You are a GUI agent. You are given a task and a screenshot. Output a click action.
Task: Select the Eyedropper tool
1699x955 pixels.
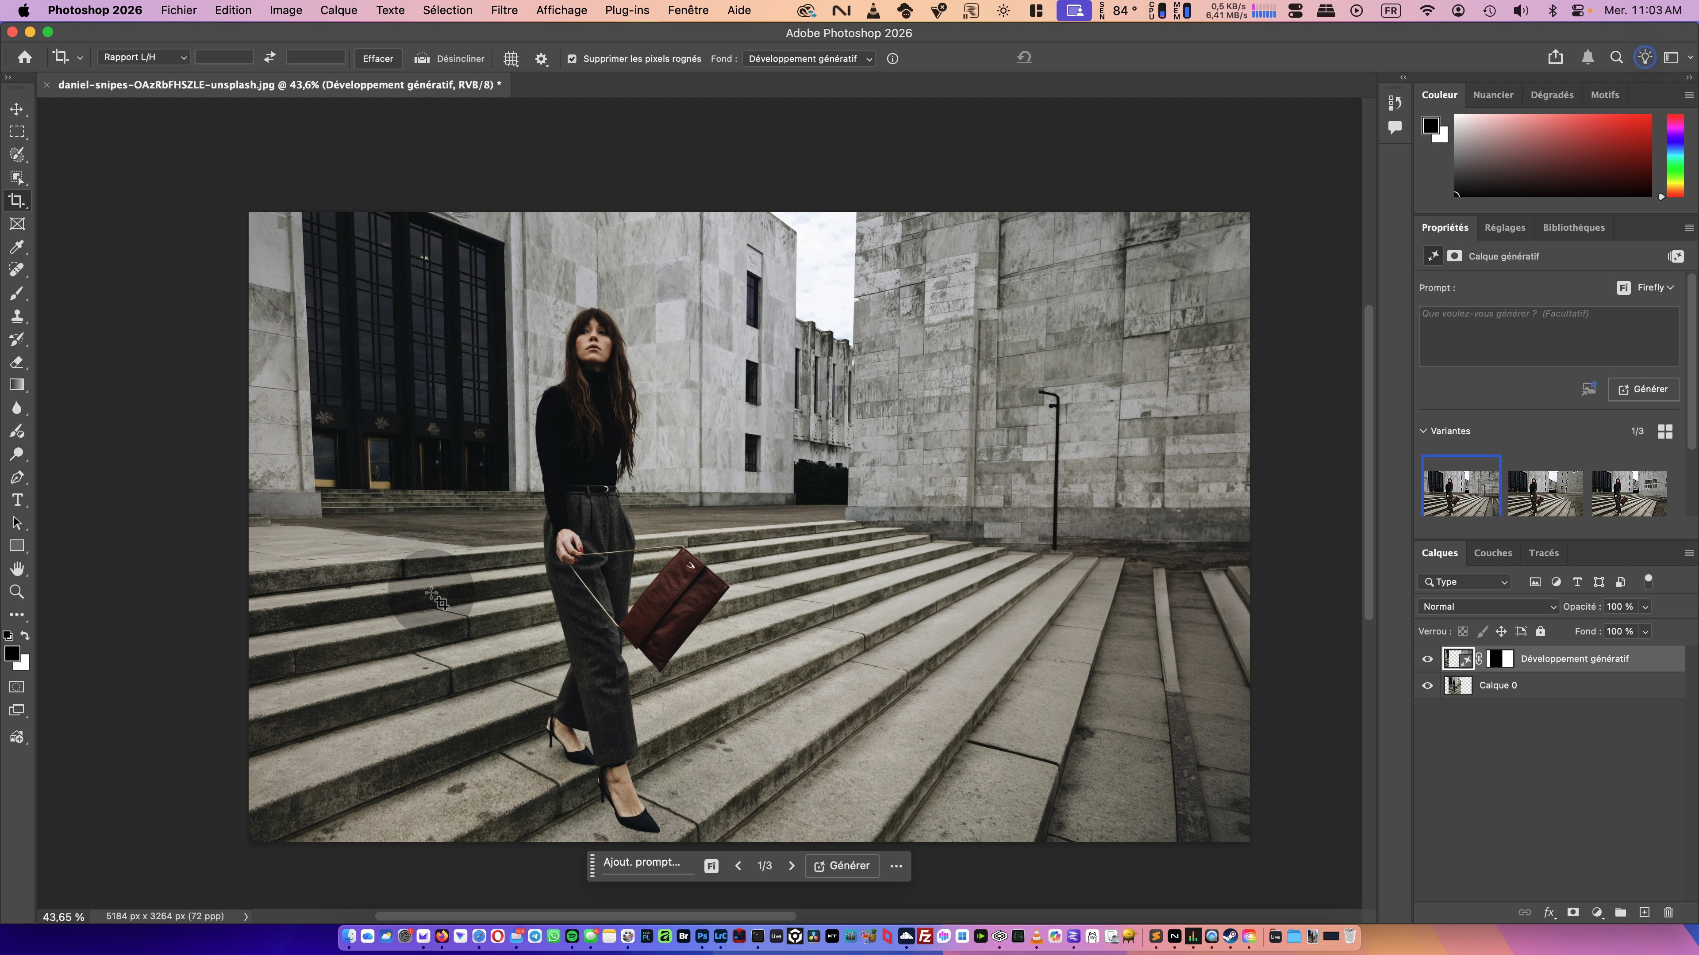tap(17, 247)
